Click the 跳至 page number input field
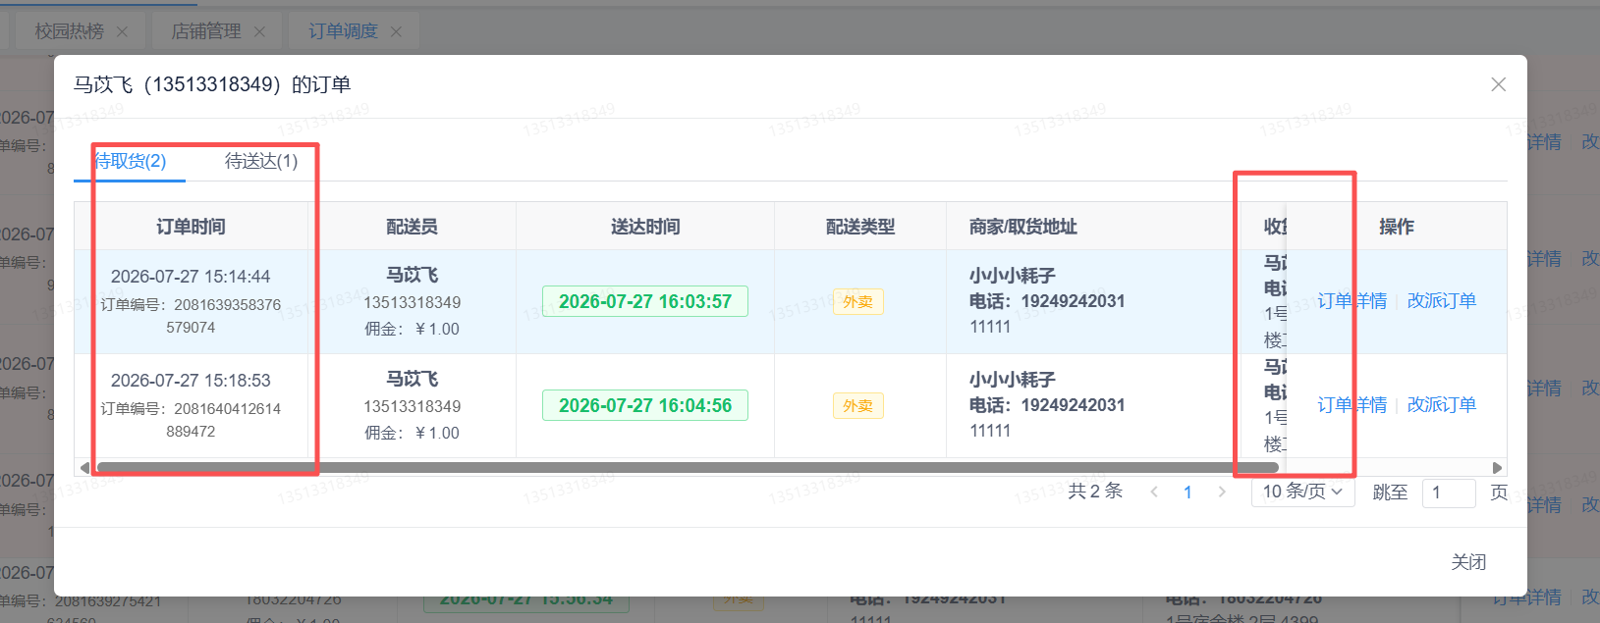 [1449, 493]
